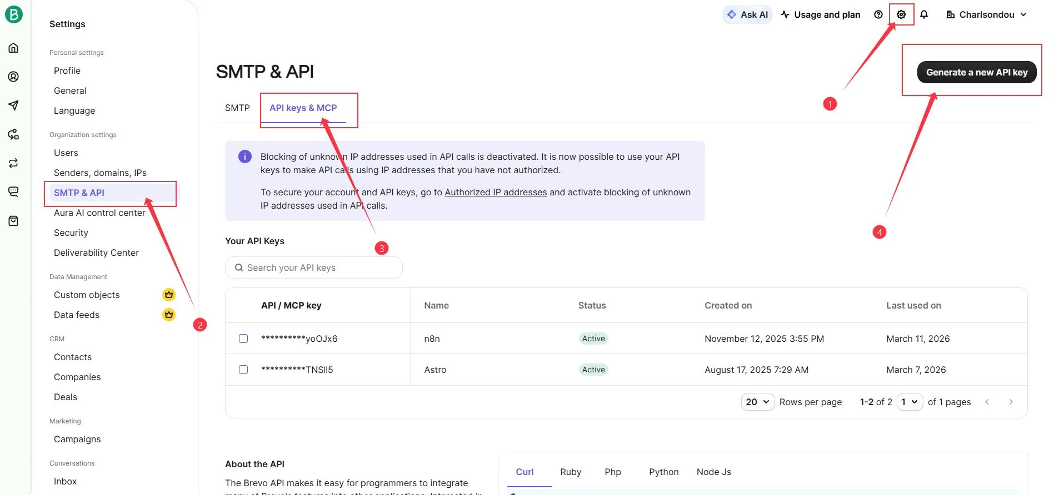Open the Brevo logo home
This screenshot has height=495, width=1049.
tap(13, 14)
